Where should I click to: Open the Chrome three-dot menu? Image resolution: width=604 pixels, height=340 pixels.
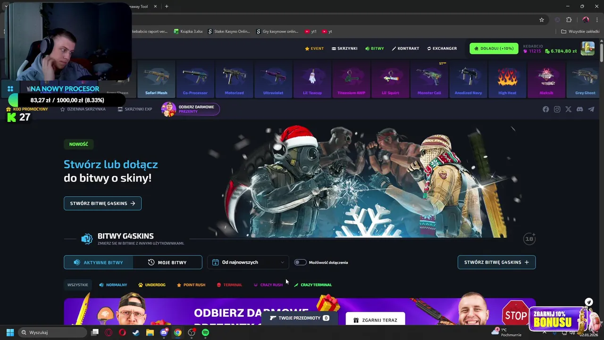click(597, 20)
